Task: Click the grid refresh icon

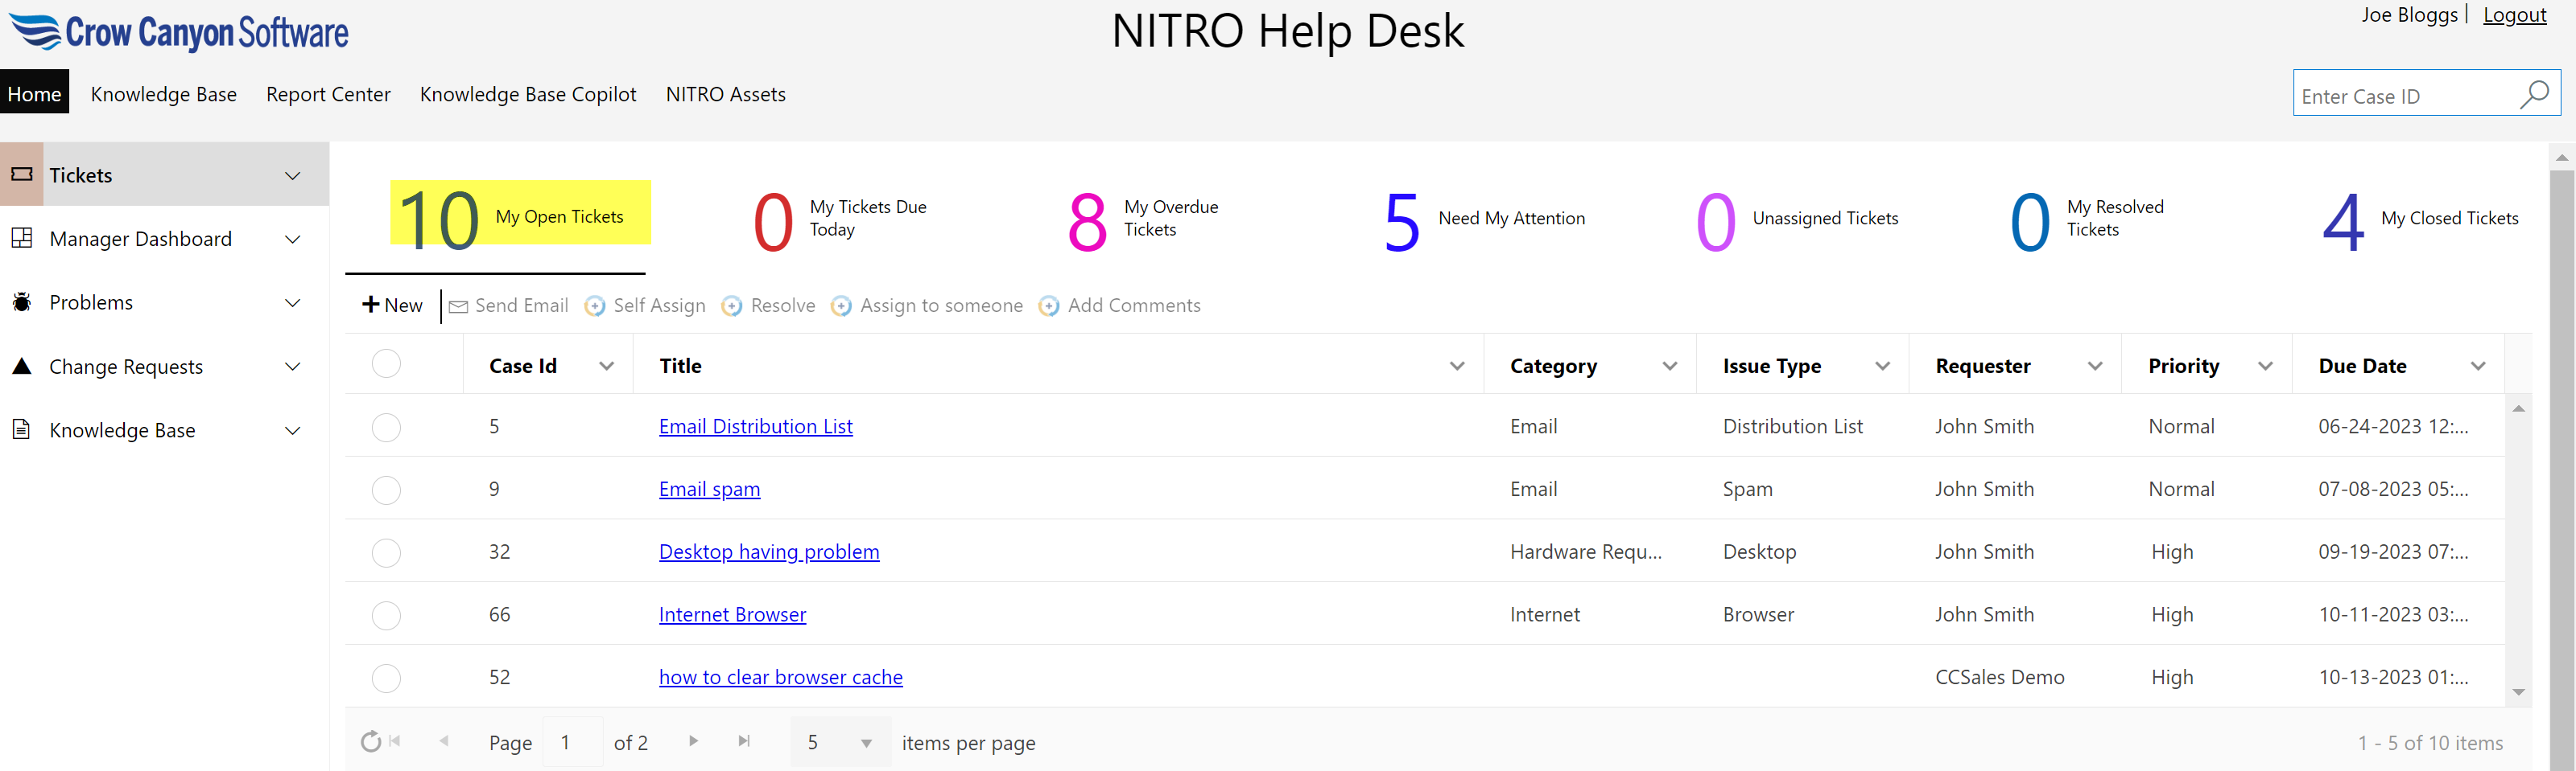Action: pos(371,742)
